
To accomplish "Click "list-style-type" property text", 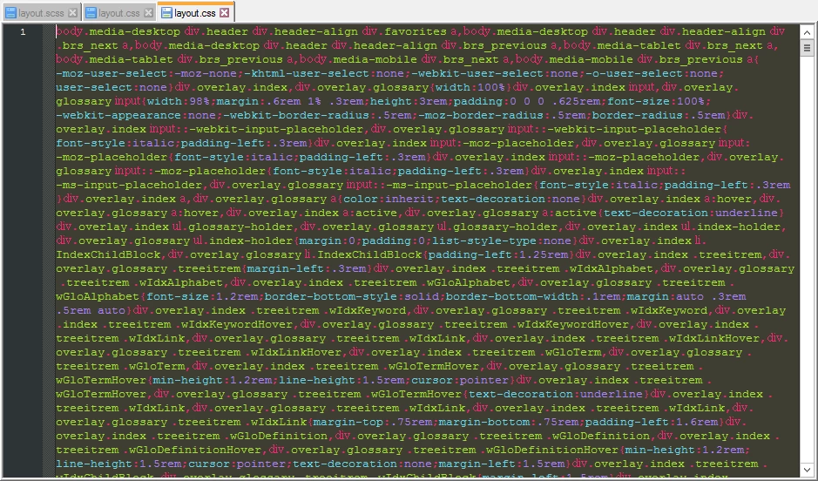I will (x=484, y=241).
